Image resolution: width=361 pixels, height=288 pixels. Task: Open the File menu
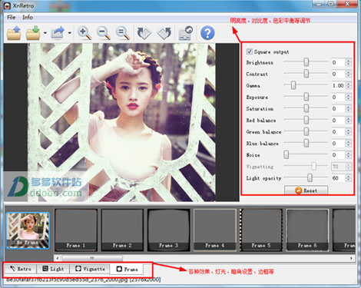tap(12, 18)
